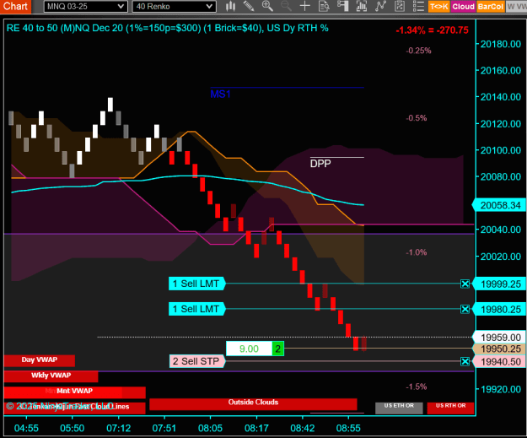Click the 2 Sell STP order label

click(197, 361)
